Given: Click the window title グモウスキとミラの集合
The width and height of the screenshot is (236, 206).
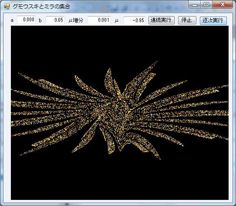Looking at the screenshot, I should pos(41,7).
